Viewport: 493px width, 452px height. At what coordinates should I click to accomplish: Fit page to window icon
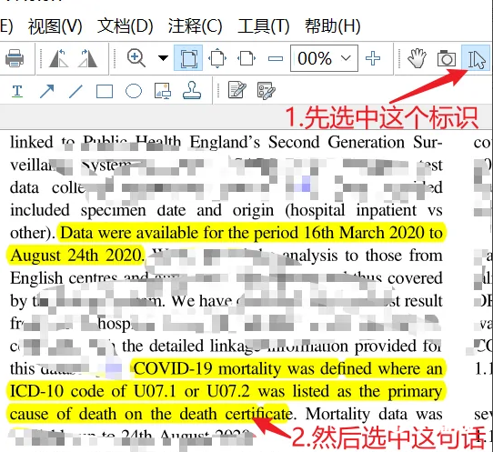pyautogui.click(x=217, y=58)
